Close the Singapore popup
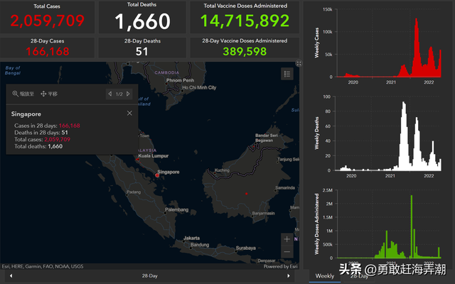The image size is (455, 284). pos(129,113)
